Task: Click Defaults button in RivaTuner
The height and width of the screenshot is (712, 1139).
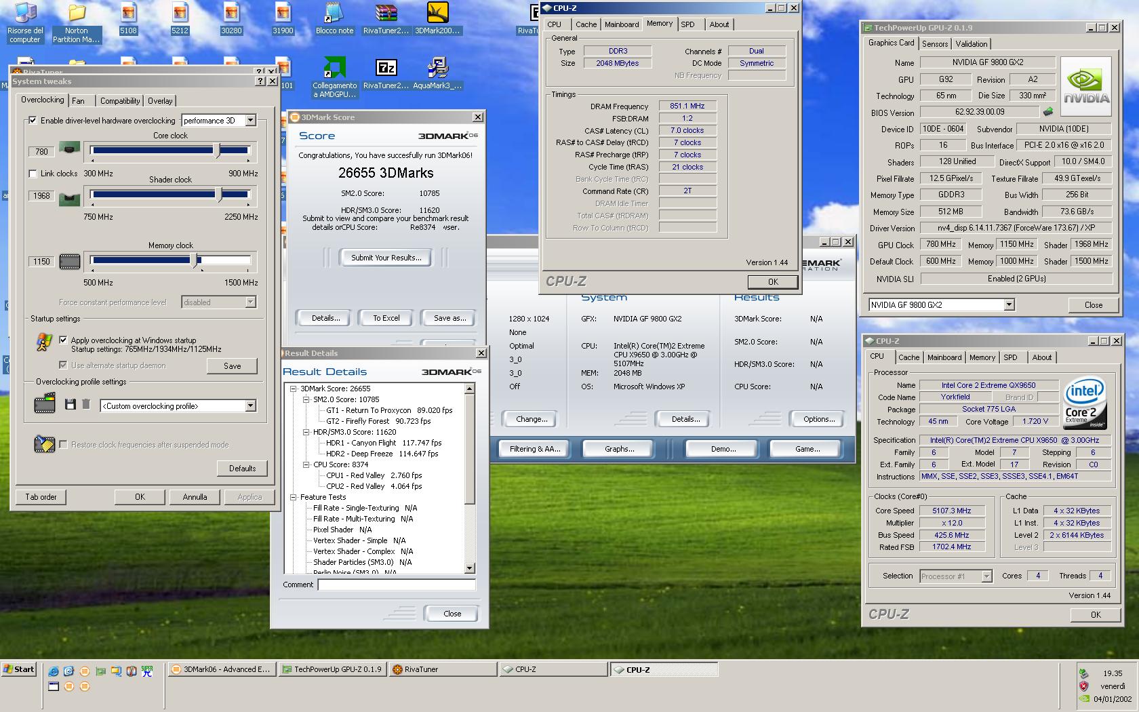Action: [242, 469]
